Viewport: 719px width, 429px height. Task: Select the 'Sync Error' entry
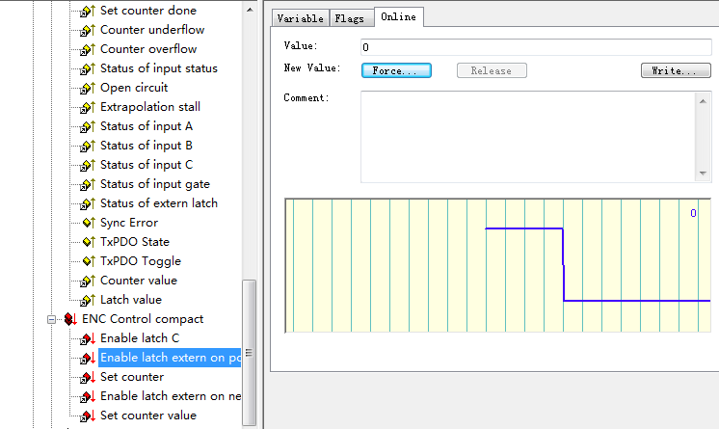click(129, 223)
